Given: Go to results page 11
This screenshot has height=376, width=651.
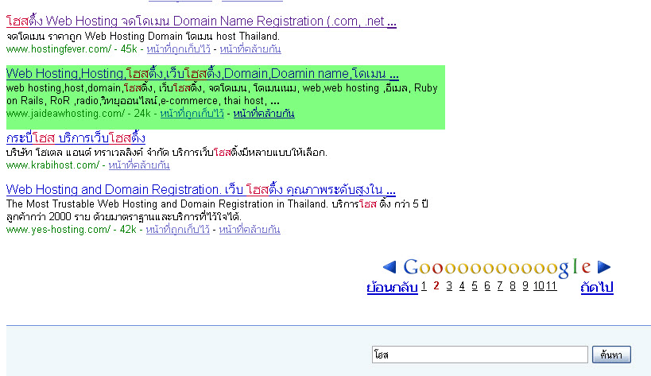Looking at the screenshot, I should click(551, 286).
